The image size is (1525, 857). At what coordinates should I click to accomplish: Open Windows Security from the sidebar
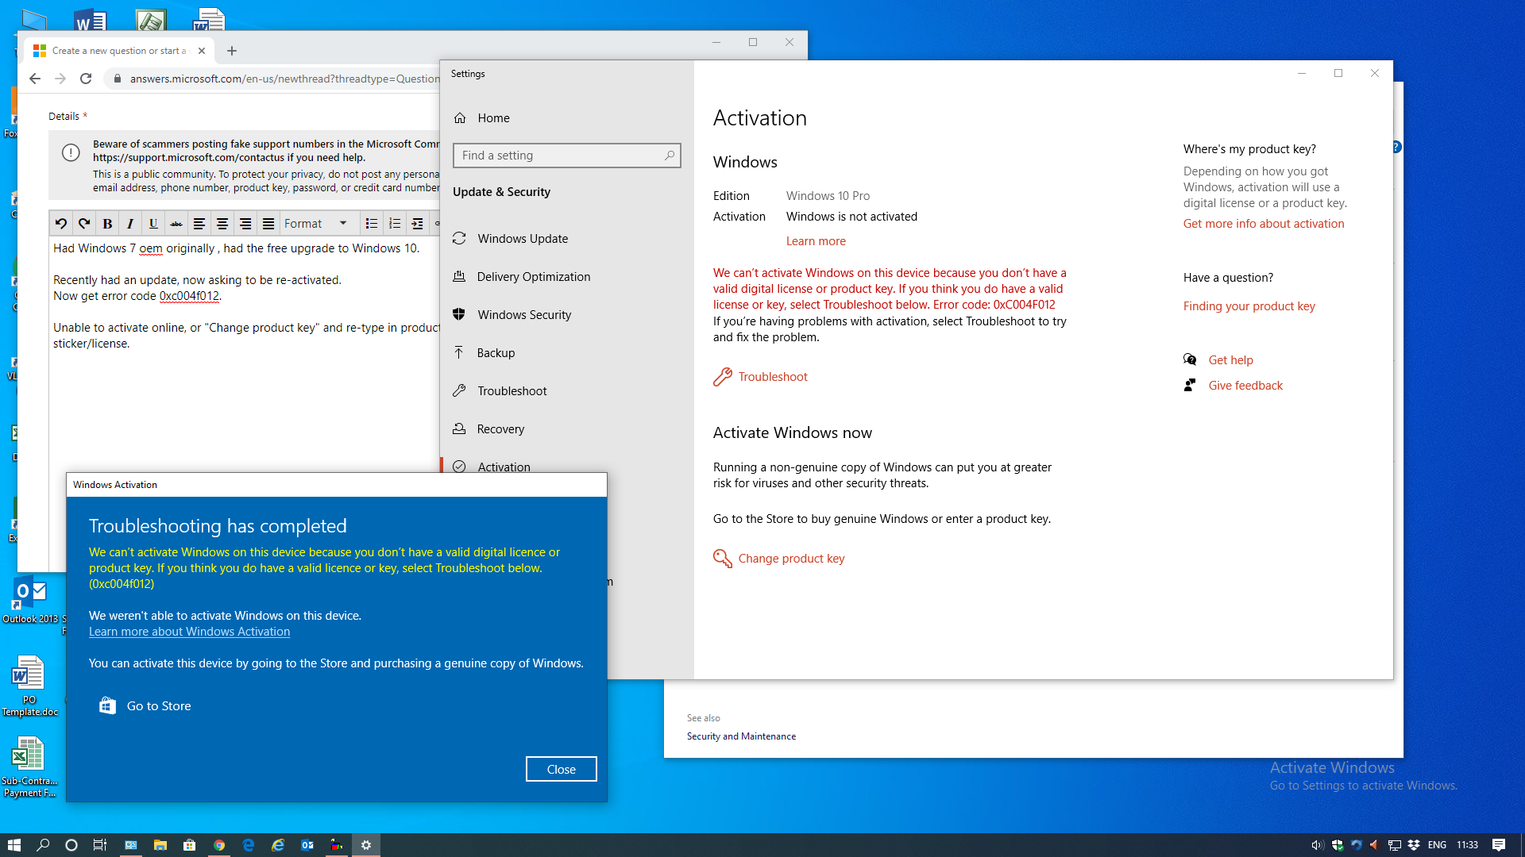pos(523,315)
